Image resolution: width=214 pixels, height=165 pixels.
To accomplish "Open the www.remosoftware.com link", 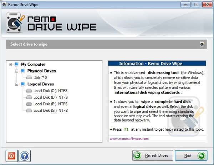I will click(129, 139).
